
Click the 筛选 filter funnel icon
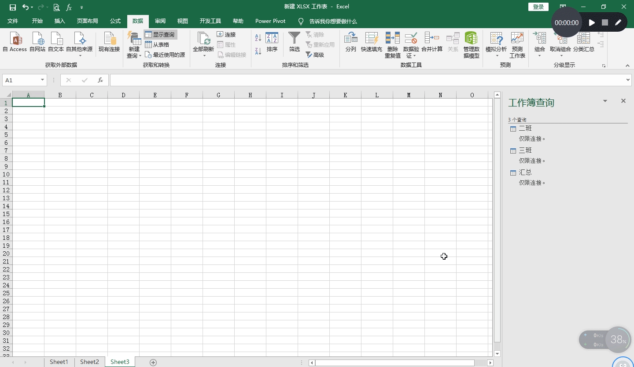(x=294, y=39)
